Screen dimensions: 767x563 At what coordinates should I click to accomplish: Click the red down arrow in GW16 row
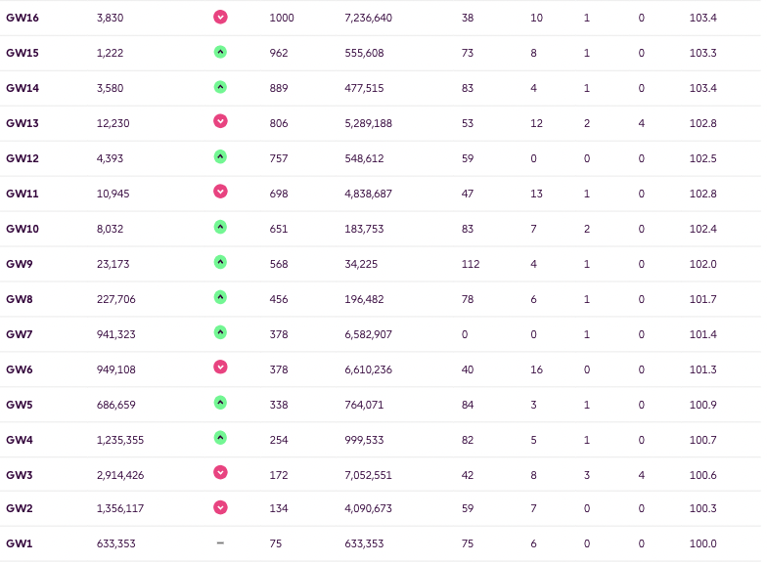click(220, 17)
